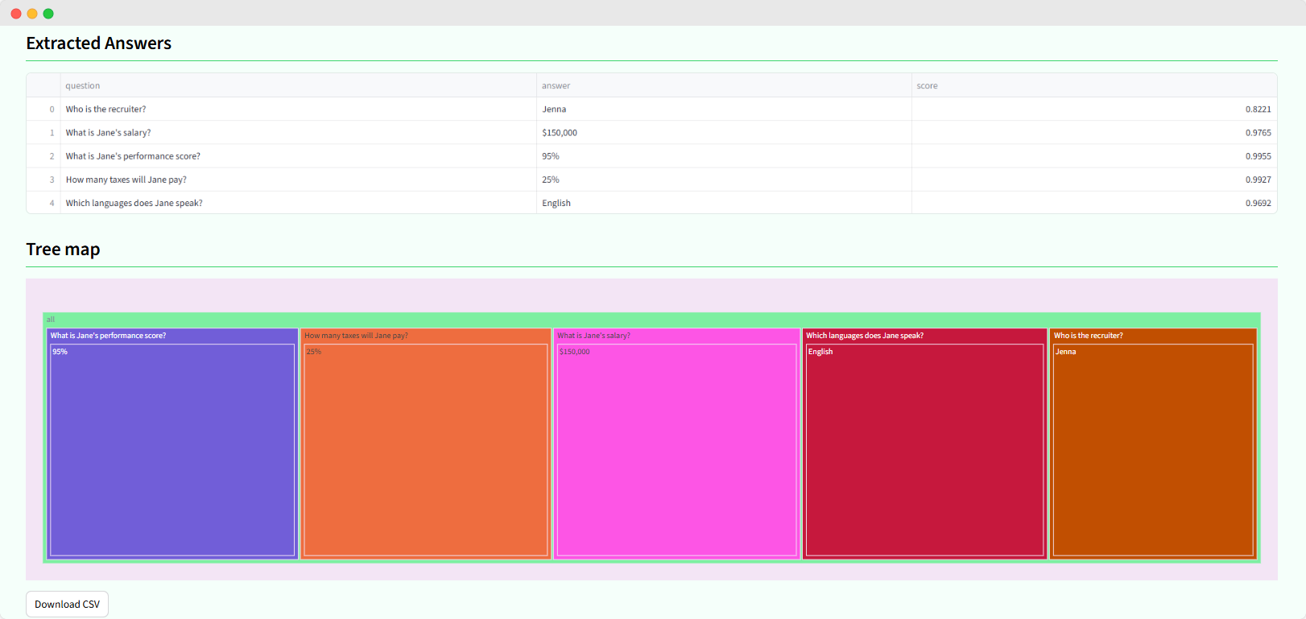Open brown 'Who is the recruiter?' treemap header
This screenshot has height=619, width=1306.
click(1153, 336)
